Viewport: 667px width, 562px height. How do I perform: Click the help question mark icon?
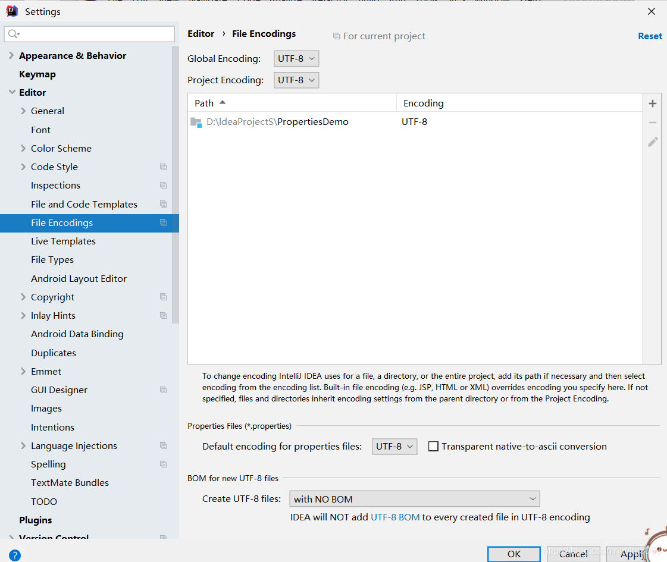pos(14,555)
